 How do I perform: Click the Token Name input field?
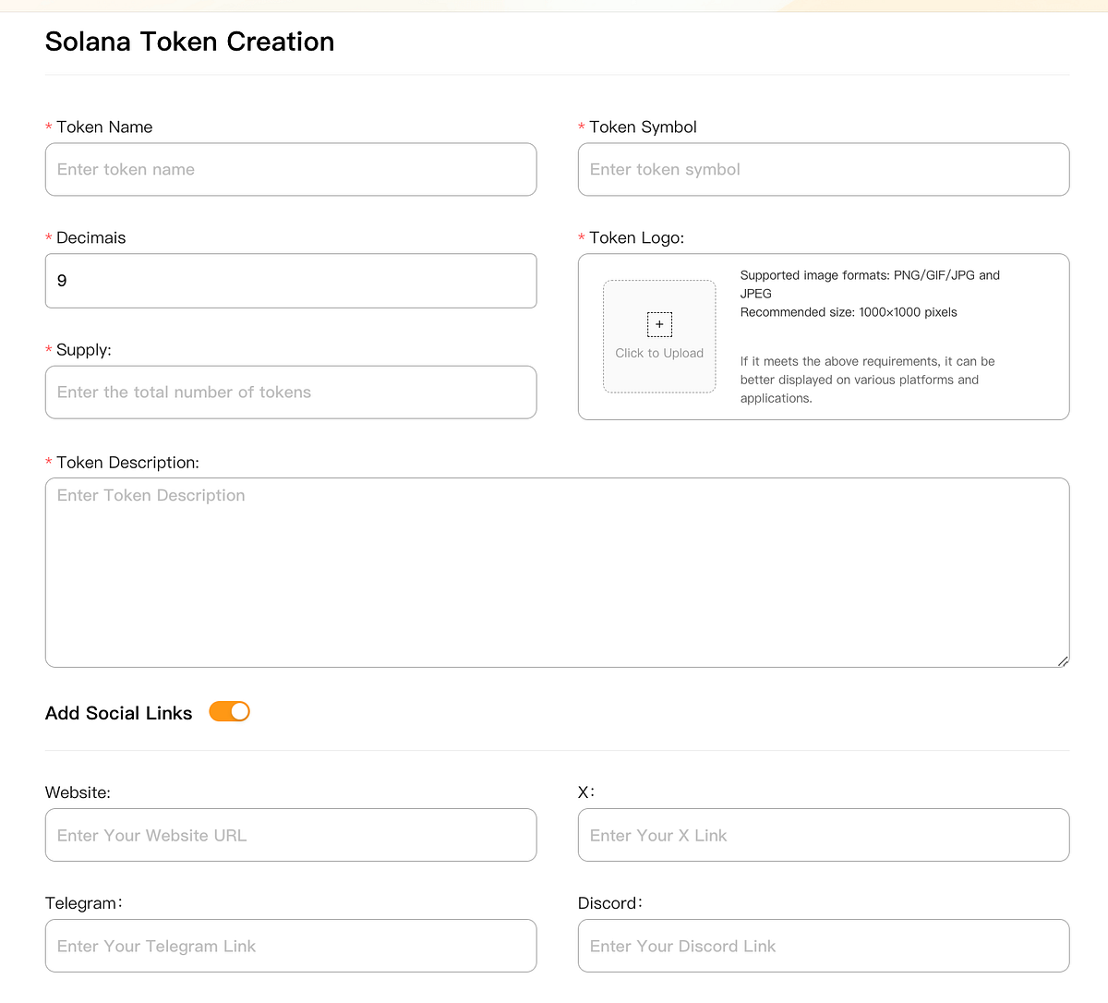tap(291, 169)
